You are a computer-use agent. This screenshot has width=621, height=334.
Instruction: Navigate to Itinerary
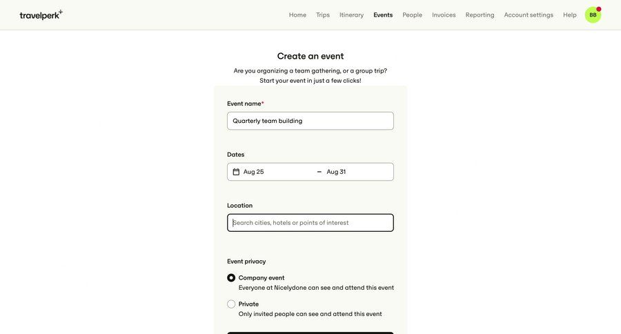click(x=351, y=14)
